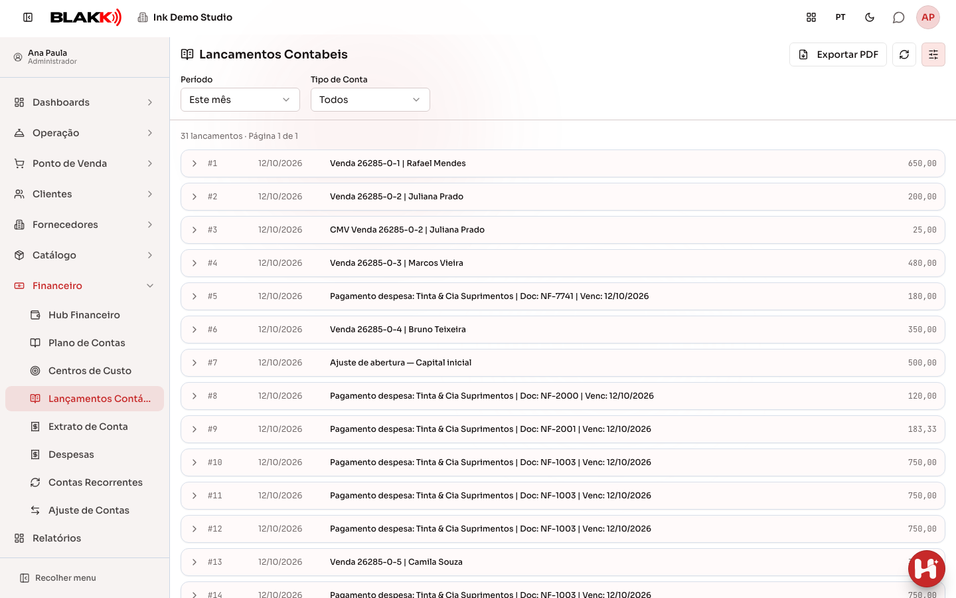Expand entry #5 chevron for NF-7741
The width and height of the screenshot is (956, 598).
pos(195,296)
